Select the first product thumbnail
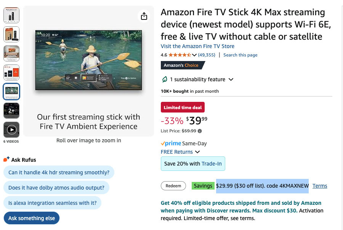Viewport: 343px width, 230px height. 11,15
